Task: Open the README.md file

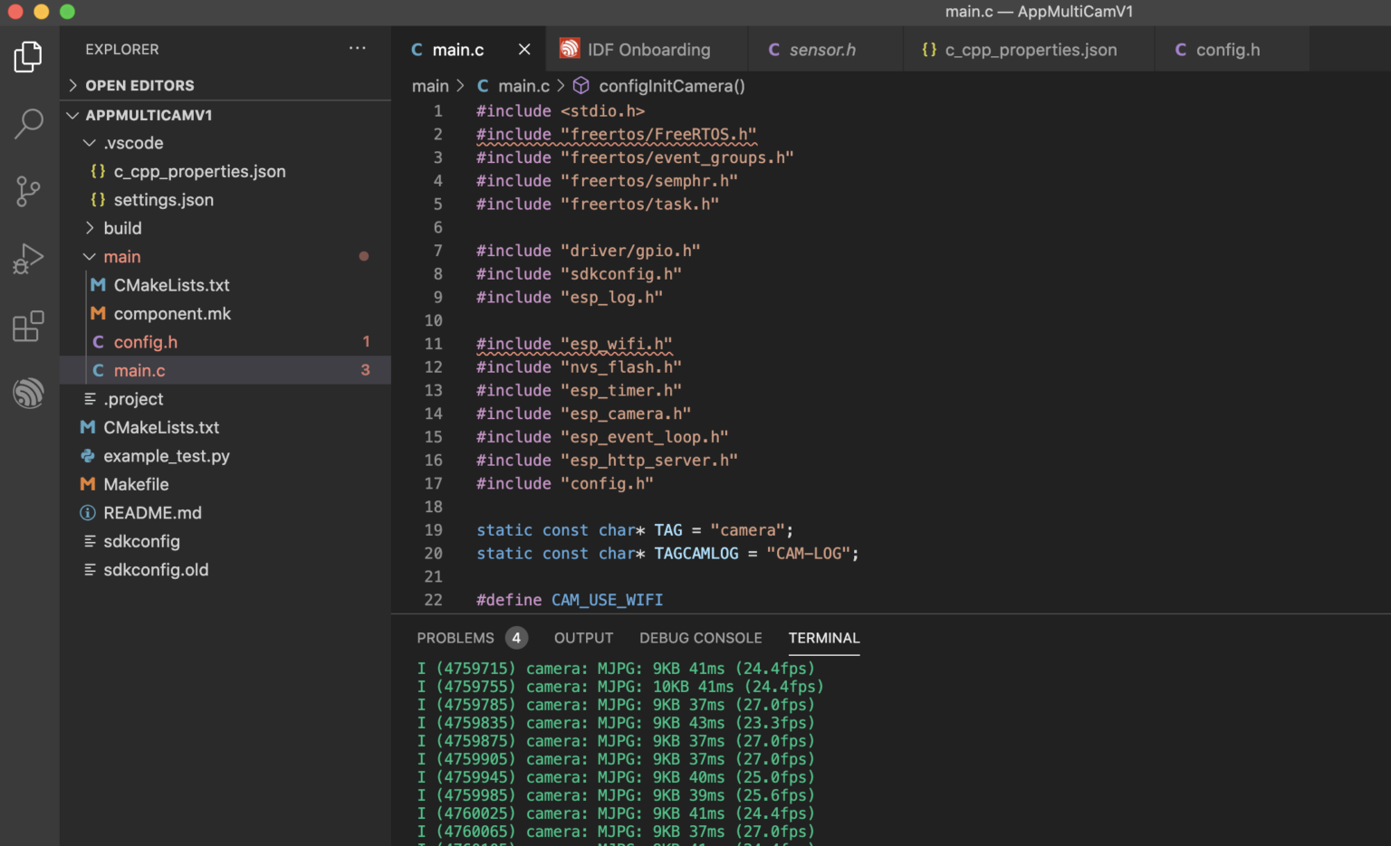Action: point(152,512)
